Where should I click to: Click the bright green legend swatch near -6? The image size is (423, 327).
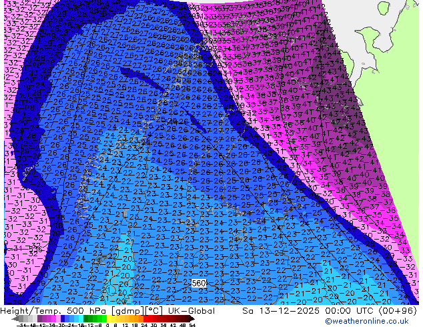pyautogui.click(x=104, y=318)
